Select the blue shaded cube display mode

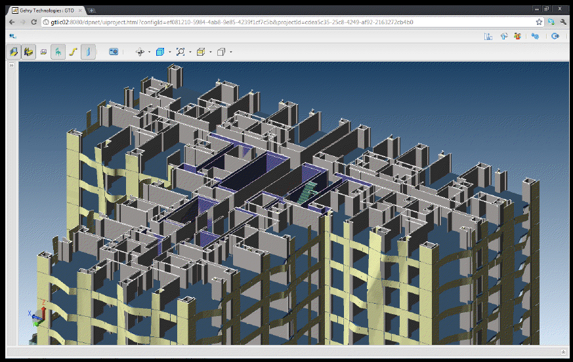point(160,52)
